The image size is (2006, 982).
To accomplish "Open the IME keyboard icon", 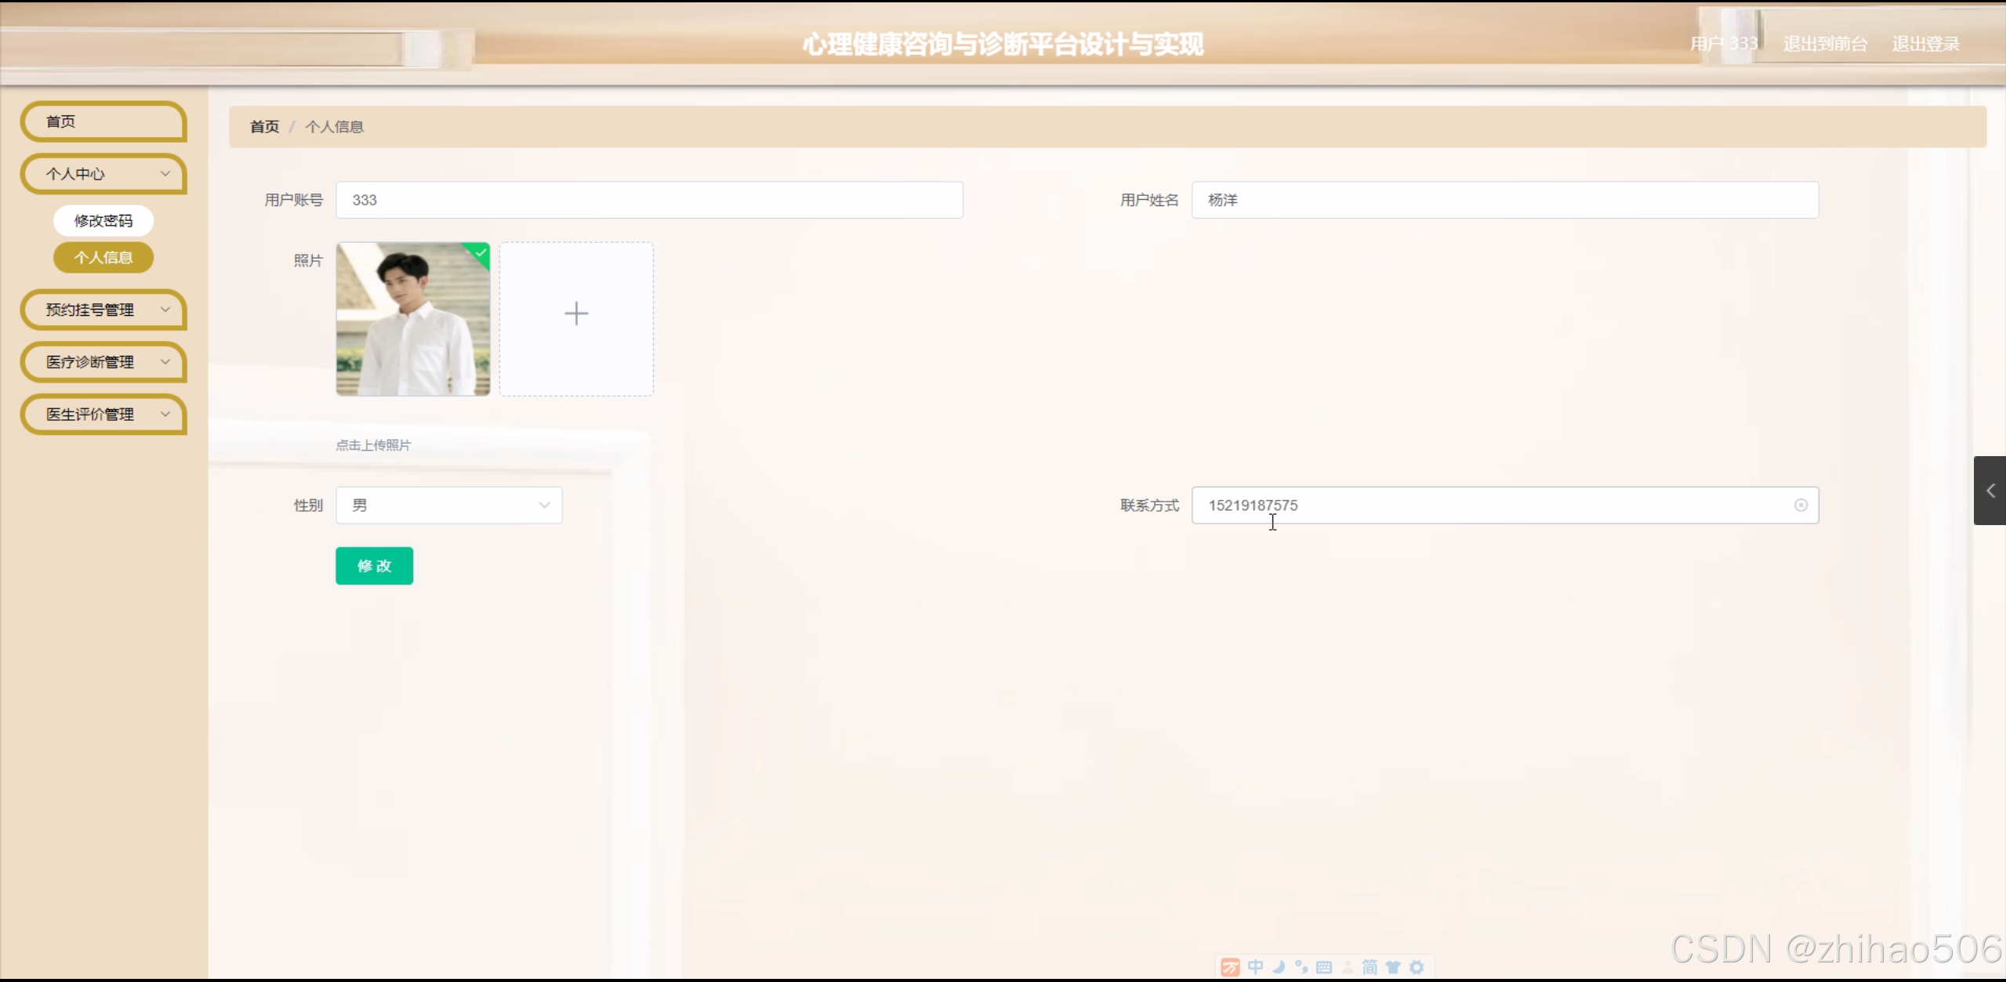I will pos(1324,967).
